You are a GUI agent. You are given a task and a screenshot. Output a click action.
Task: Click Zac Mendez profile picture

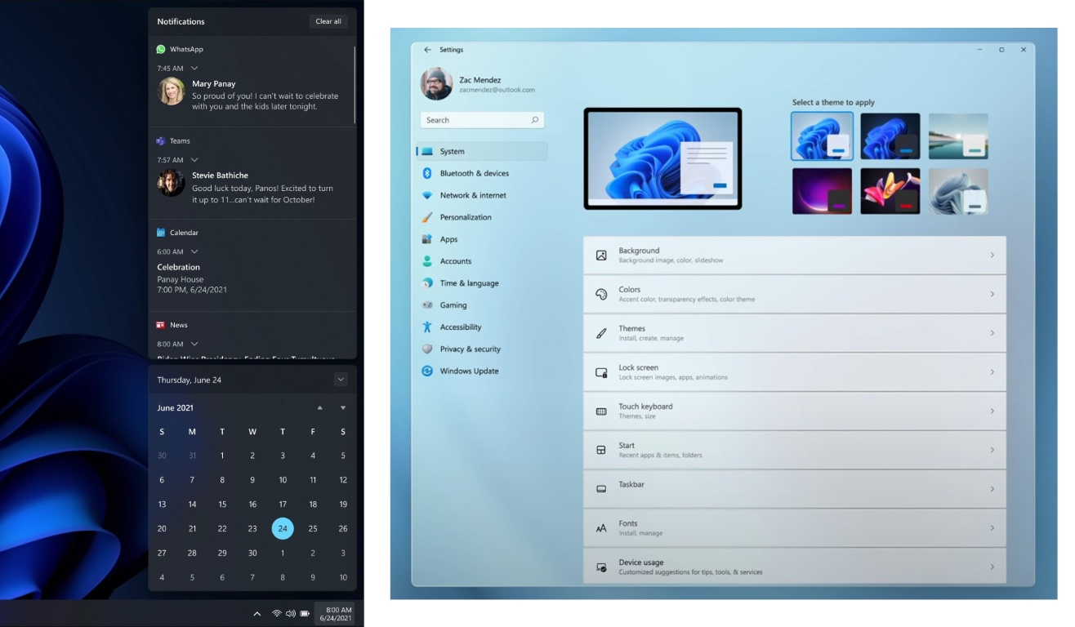436,84
